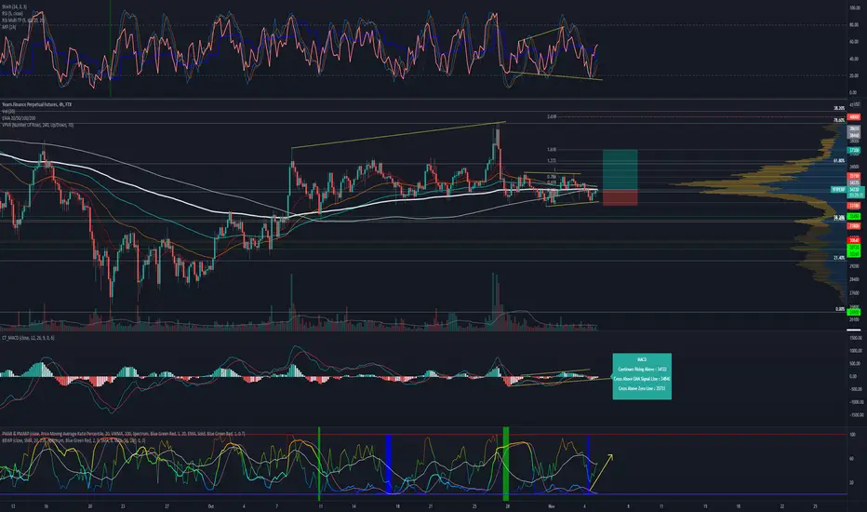Screen dimensions: 867x512
Task: Click the 0.00% Fibonacci level label
Action: pos(840,309)
